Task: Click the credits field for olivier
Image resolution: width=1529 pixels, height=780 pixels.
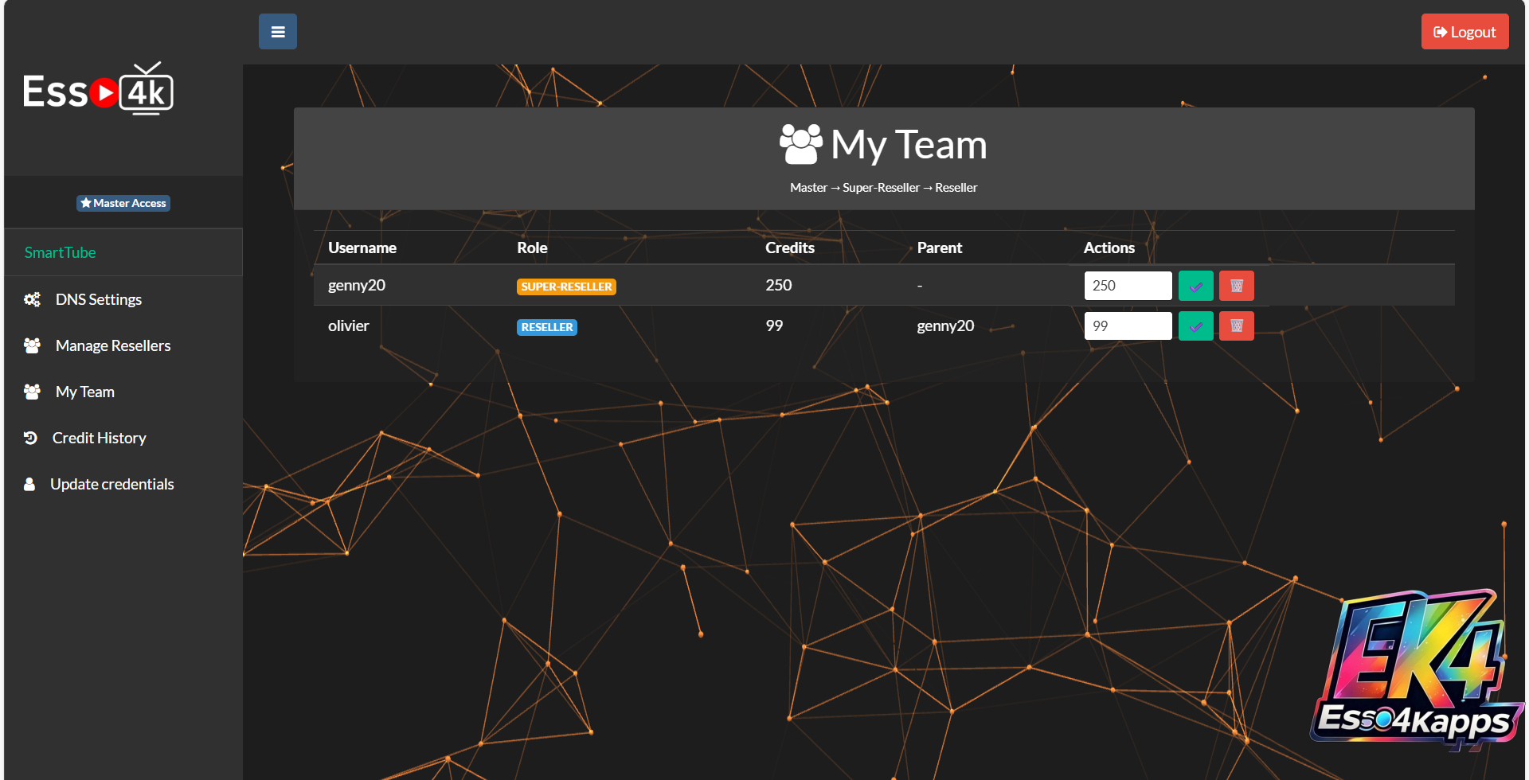Action: (x=1127, y=326)
